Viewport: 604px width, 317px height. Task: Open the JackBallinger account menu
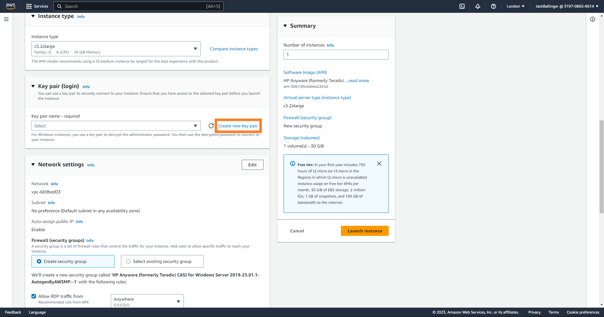click(567, 6)
